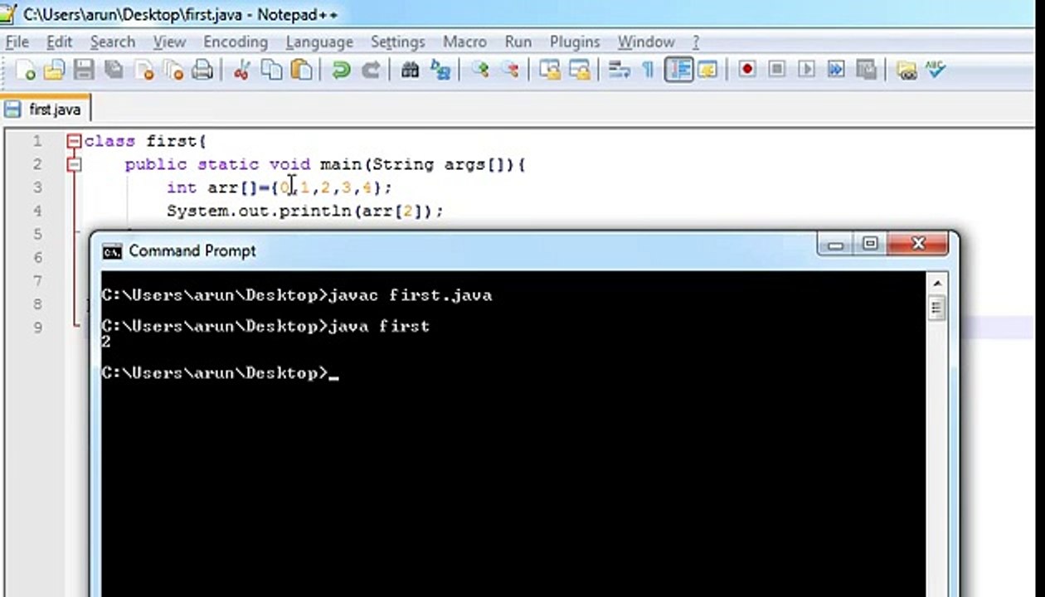Open the View menu

169,41
